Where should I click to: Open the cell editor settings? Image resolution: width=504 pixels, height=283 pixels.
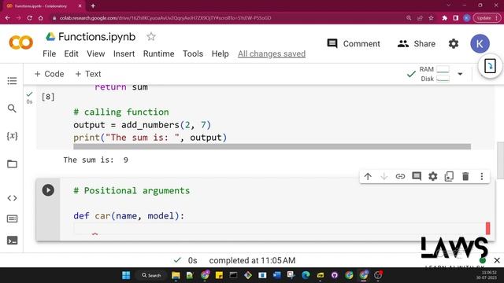(x=433, y=176)
